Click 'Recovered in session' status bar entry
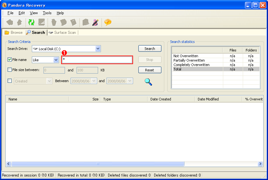This screenshot has height=180, width=268. (x=28, y=175)
